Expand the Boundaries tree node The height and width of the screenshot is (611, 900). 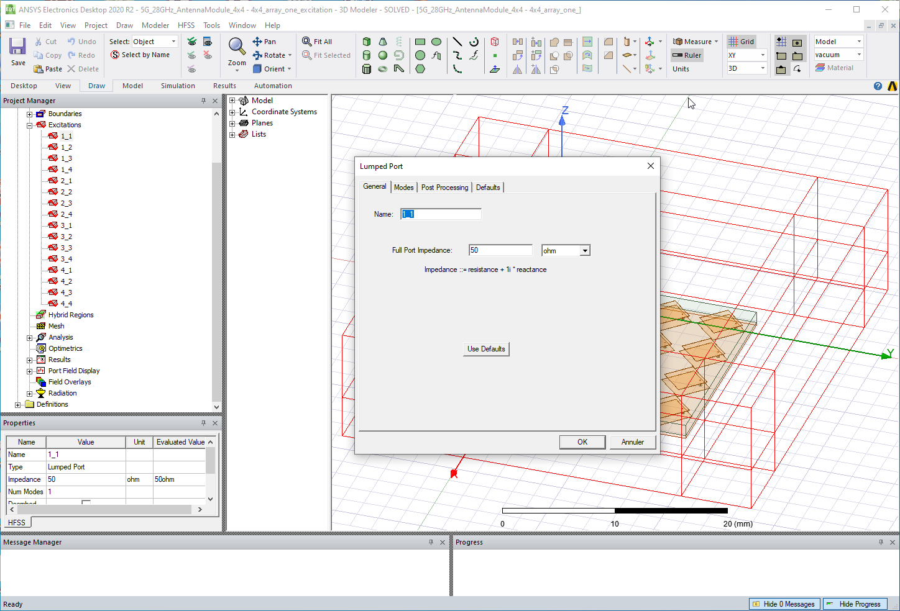pyautogui.click(x=29, y=114)
